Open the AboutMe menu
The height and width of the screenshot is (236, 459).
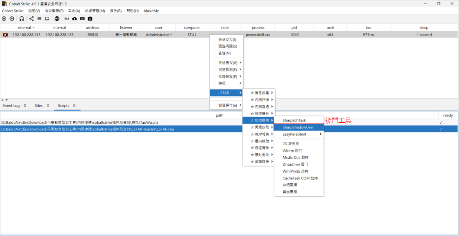(x=151, y=11)
